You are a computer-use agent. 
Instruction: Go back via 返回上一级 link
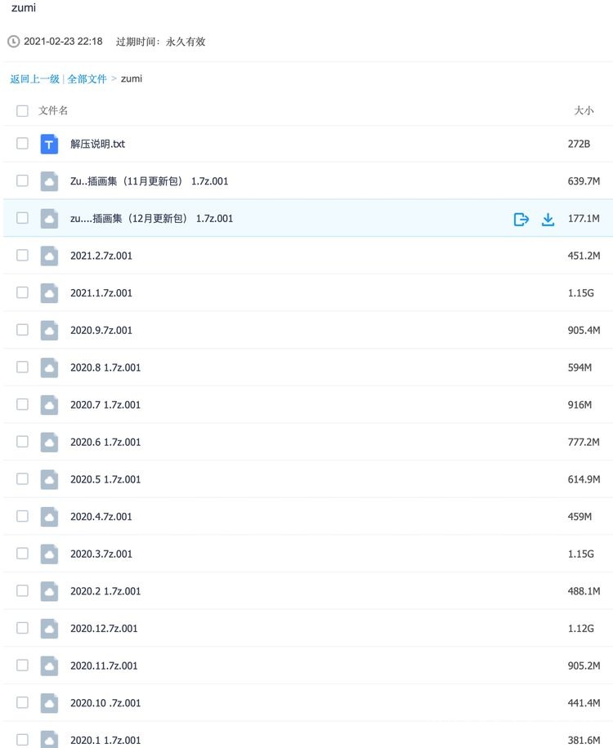(35, 78)
